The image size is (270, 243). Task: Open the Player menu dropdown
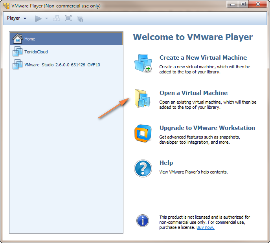point(17,18)
